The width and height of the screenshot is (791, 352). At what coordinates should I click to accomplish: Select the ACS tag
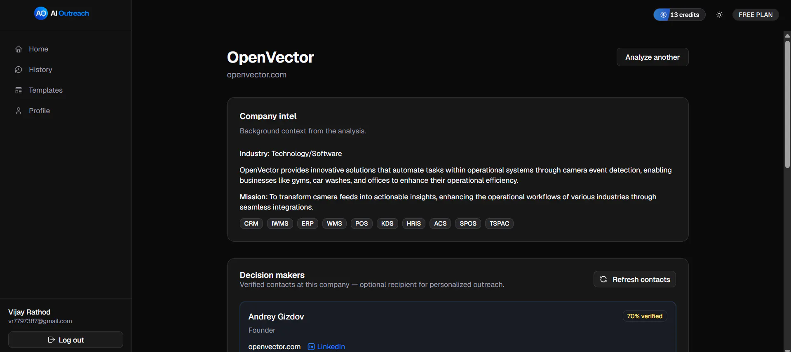[x=440, y=224]
